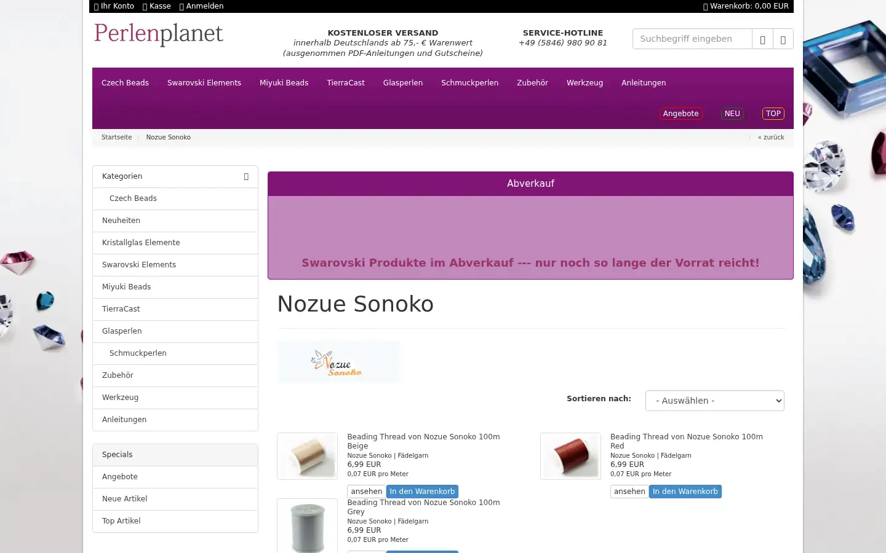Click the Nozue Sonoko brand logo image
Screen dimensions: 886x553
(x=338, y=363)
